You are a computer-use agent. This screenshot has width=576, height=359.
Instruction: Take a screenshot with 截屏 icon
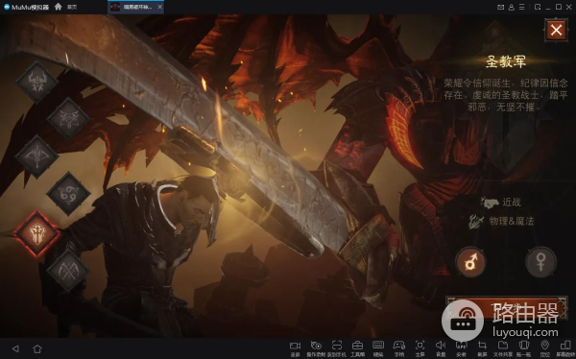[482, 348]
